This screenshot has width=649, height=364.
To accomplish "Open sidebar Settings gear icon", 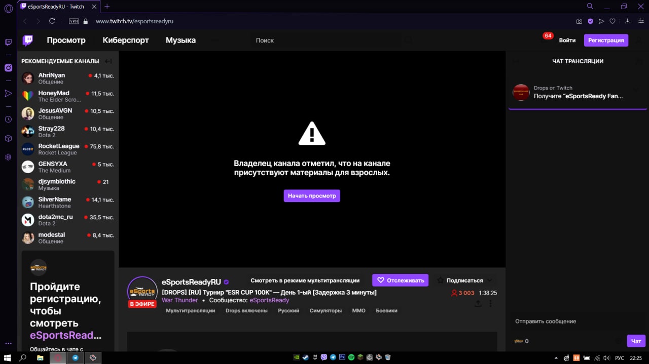I will point(8,157).
